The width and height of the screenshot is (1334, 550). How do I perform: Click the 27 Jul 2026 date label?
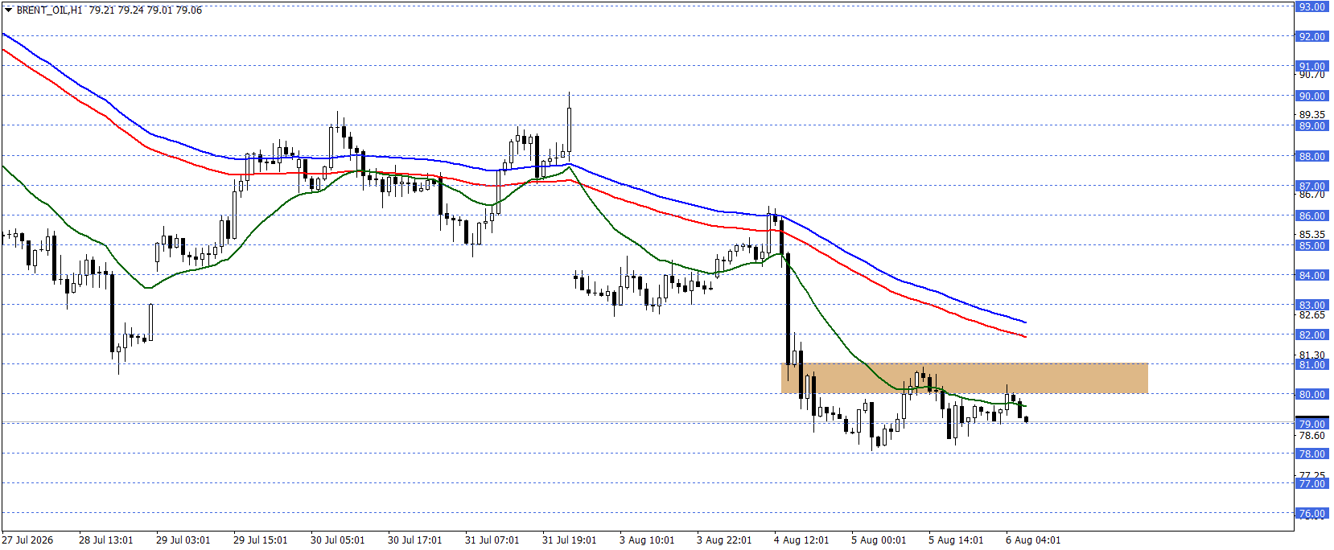27,540
